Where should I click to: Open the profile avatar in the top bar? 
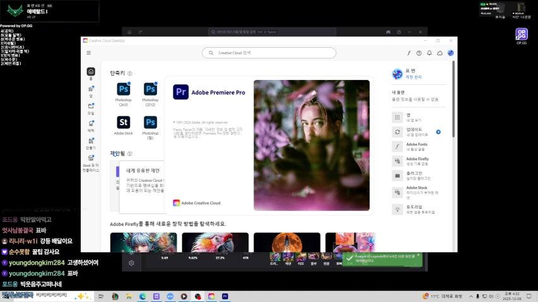click(450, 53)
